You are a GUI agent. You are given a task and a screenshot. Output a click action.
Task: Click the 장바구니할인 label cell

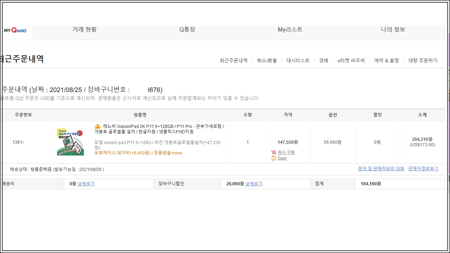pyautogui.click(x=187, y=184)
